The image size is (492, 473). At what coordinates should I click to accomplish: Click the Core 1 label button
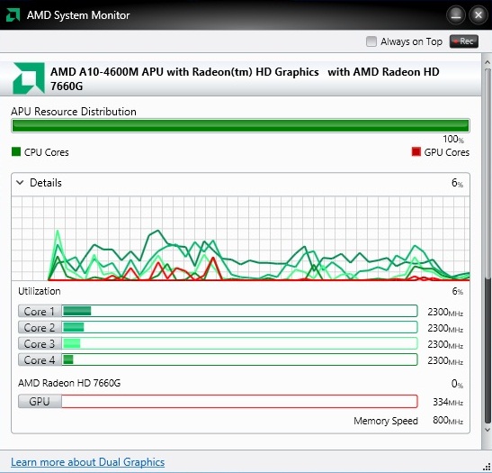pos(40,311)
